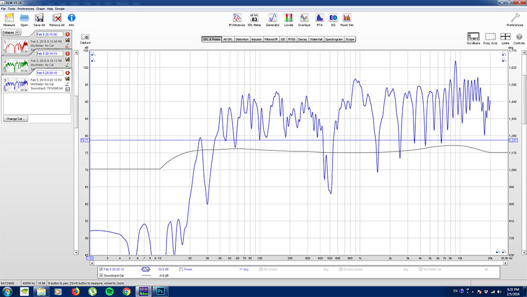
Task: Switch to the Waterfall tab
Action: 316,40
